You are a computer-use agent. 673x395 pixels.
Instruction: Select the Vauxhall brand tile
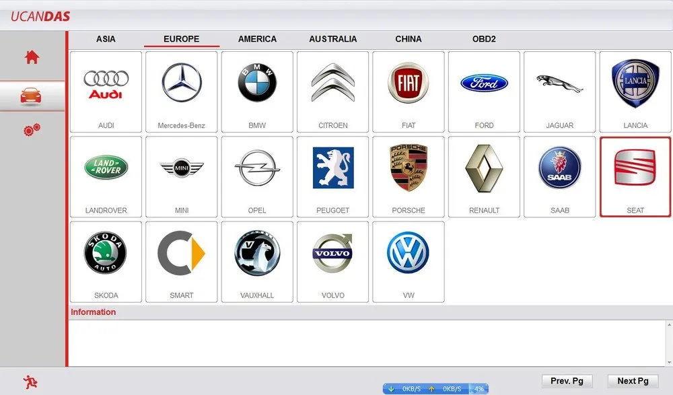pyautogui.click(x=257, y=262)
